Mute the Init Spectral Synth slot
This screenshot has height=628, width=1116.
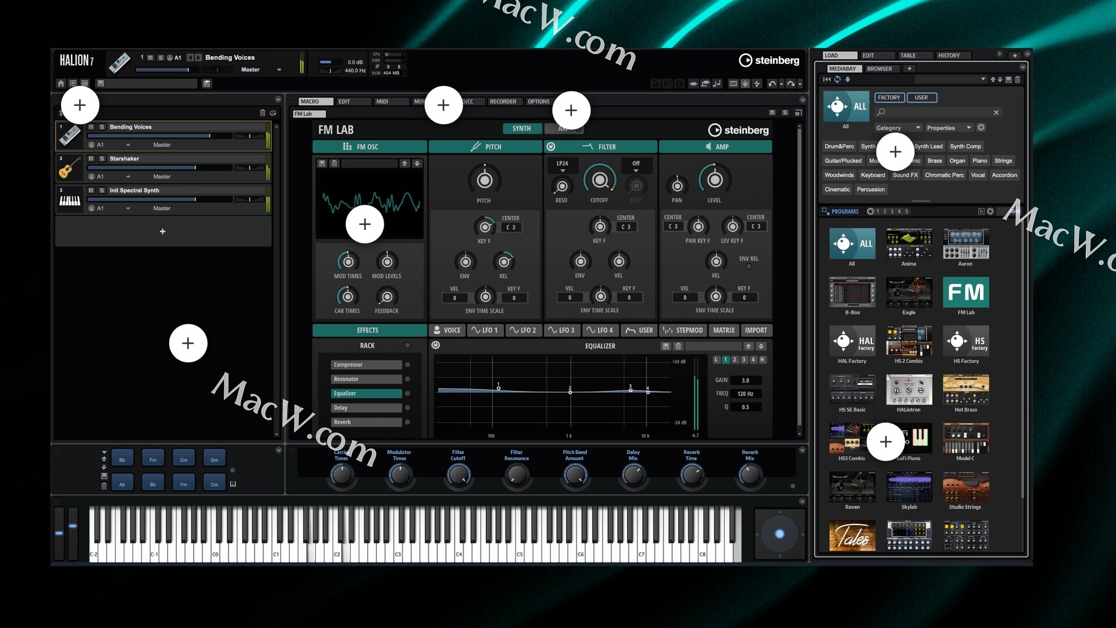(91, 190)
